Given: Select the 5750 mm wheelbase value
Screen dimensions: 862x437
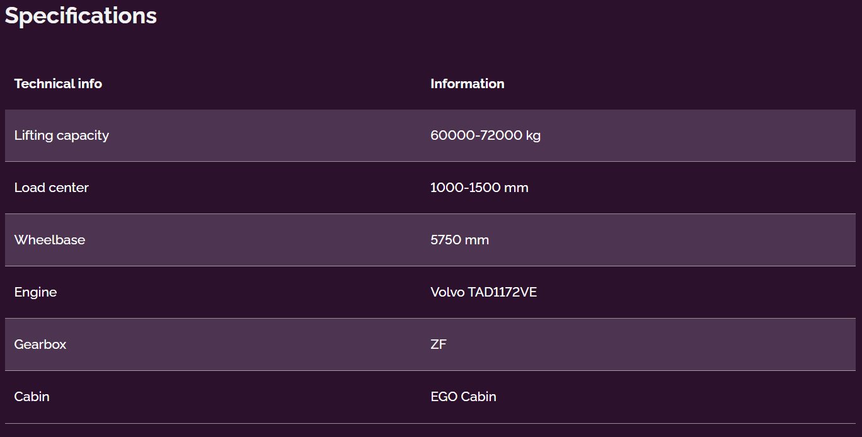Looking at the screenshot, I should coord(459,240).
